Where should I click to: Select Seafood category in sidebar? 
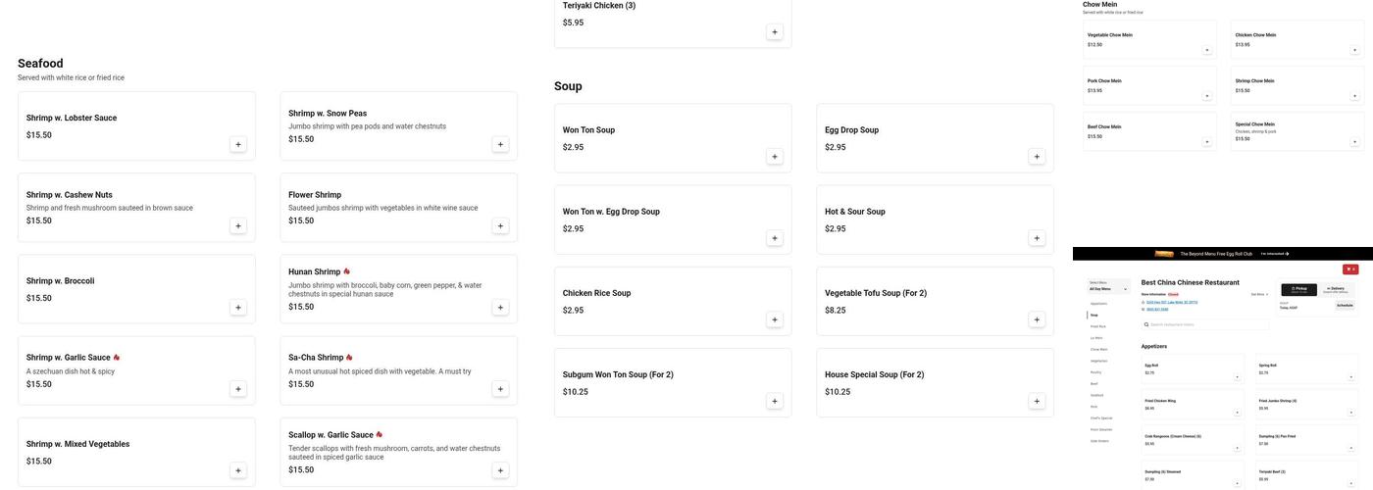pyautogui.click(x=1096, y=395)
